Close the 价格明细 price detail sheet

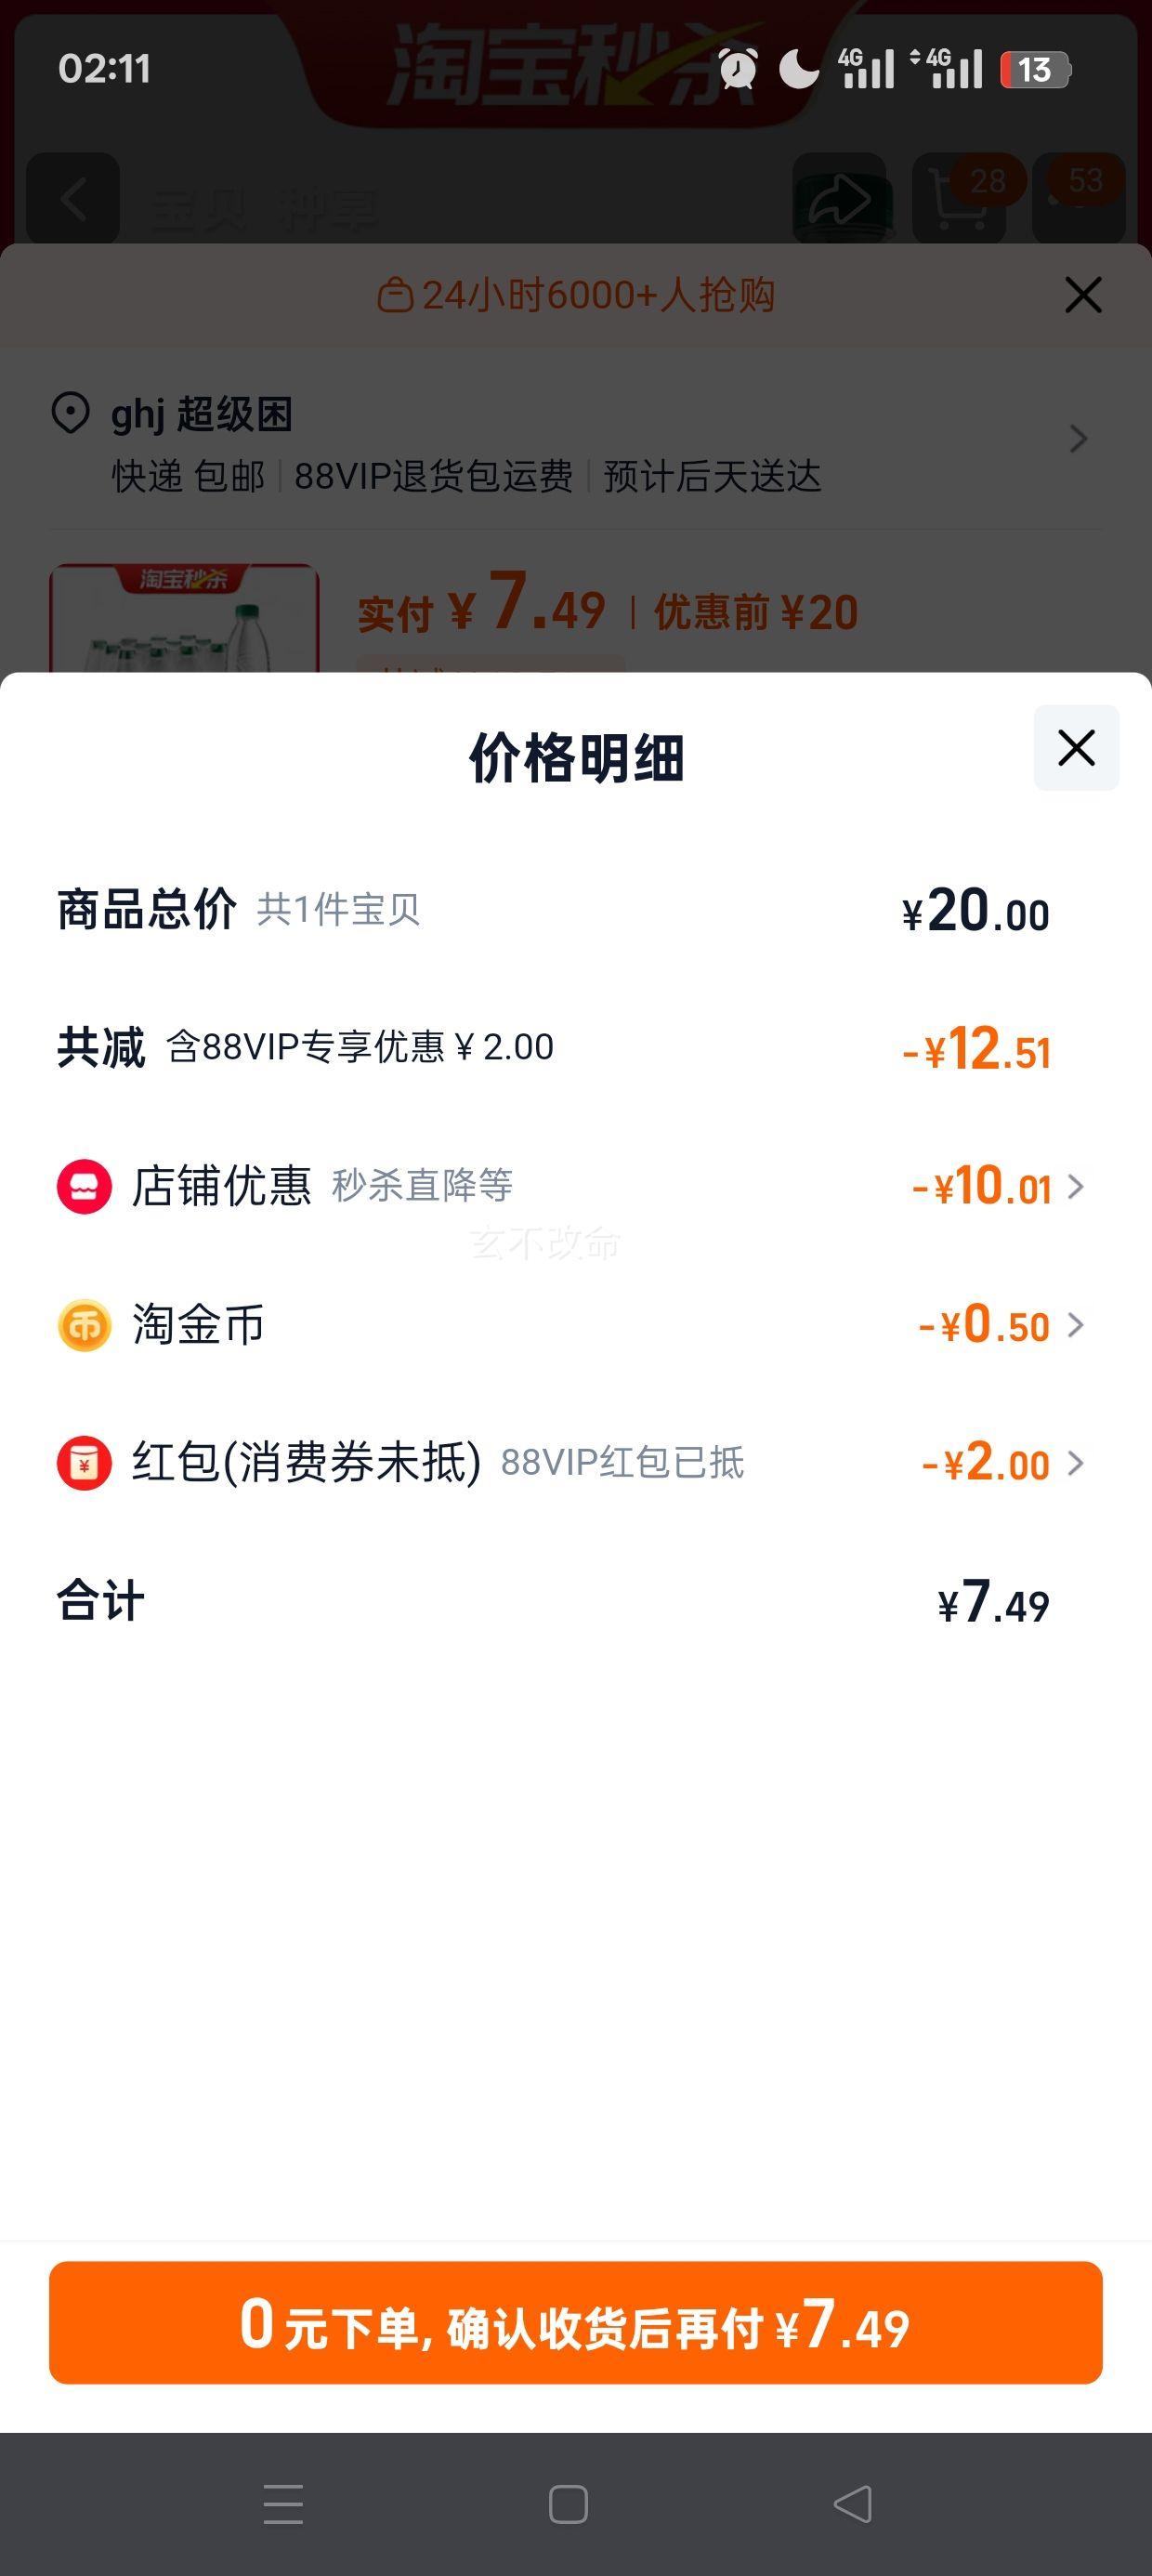tap(1076, 748)
